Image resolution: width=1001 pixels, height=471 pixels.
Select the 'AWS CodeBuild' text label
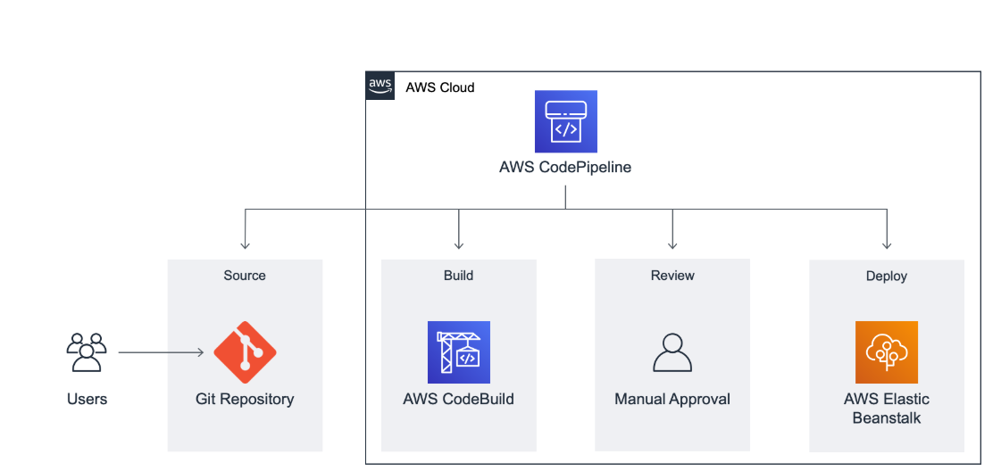pyautogui.click(x=458, y=400)
